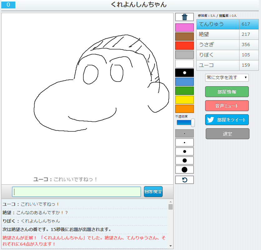The width and height of the screenshot is (261, 250).
Task: Pick the blue color swatch
Action: 185,82
